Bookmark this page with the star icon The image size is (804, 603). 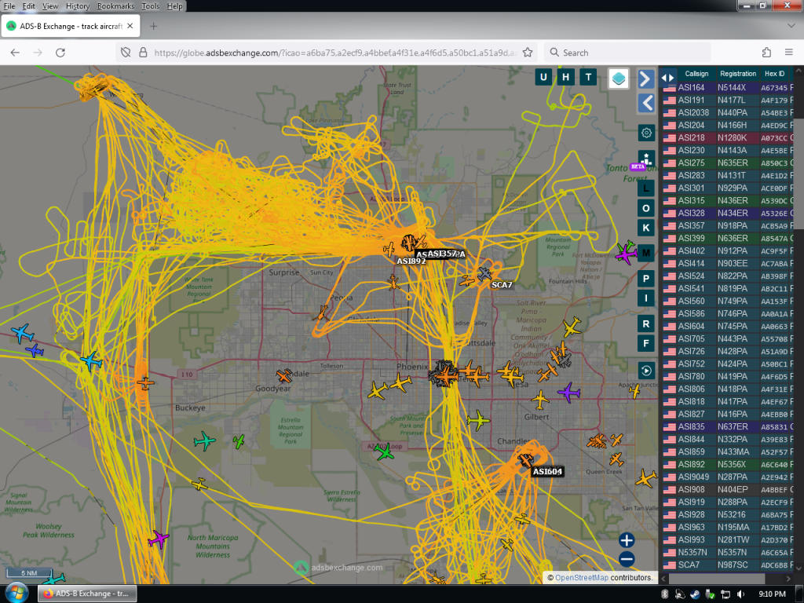coord(527,53)
